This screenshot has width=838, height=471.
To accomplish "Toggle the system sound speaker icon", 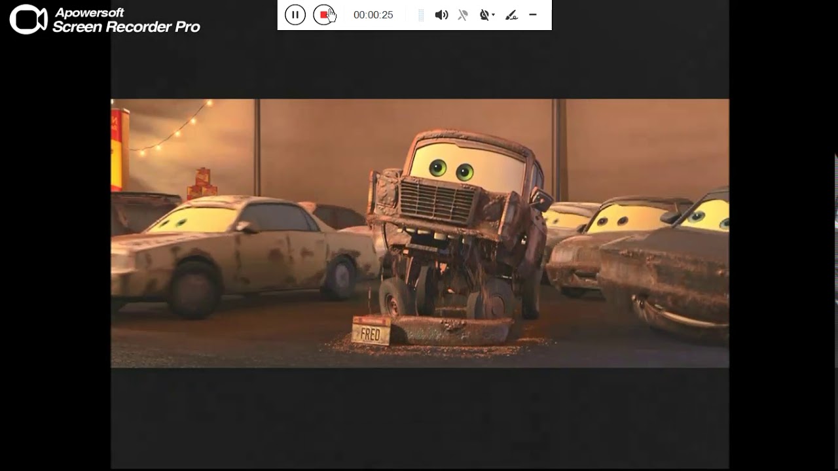I will [x=442, y=14].
